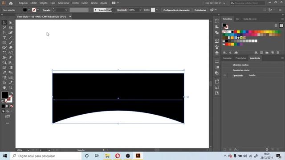
Task: Select the Column Graph tool
Action: click(x=11, y=78)
